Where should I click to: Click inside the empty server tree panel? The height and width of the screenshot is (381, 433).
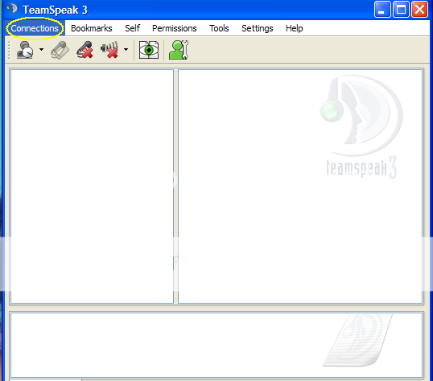92,186
